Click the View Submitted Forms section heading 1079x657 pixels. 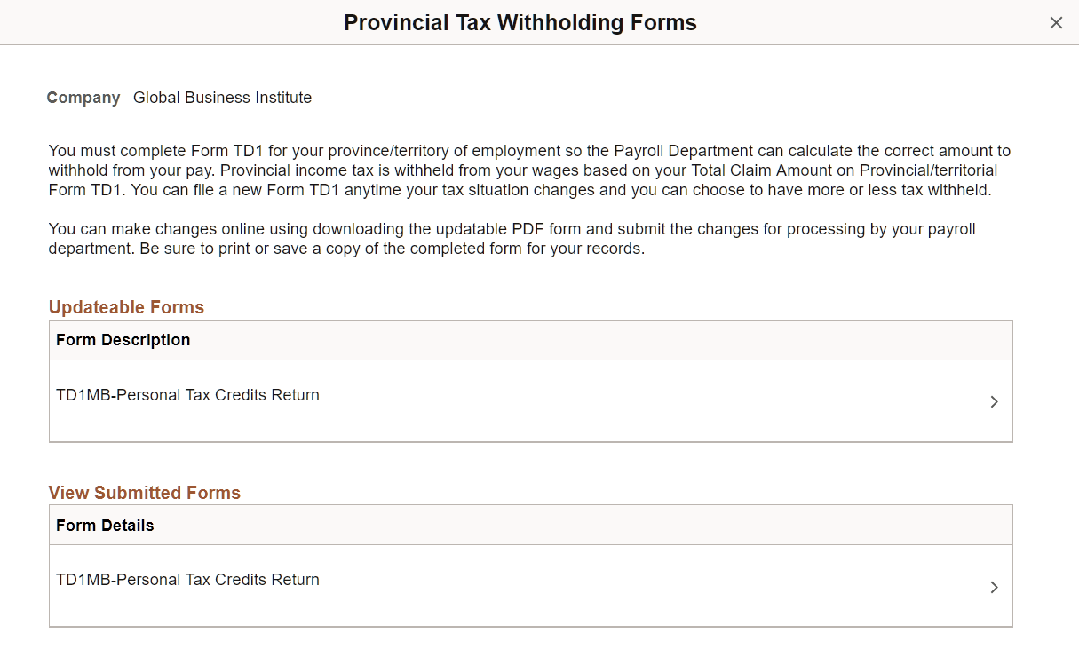click(x=145, y=493)
